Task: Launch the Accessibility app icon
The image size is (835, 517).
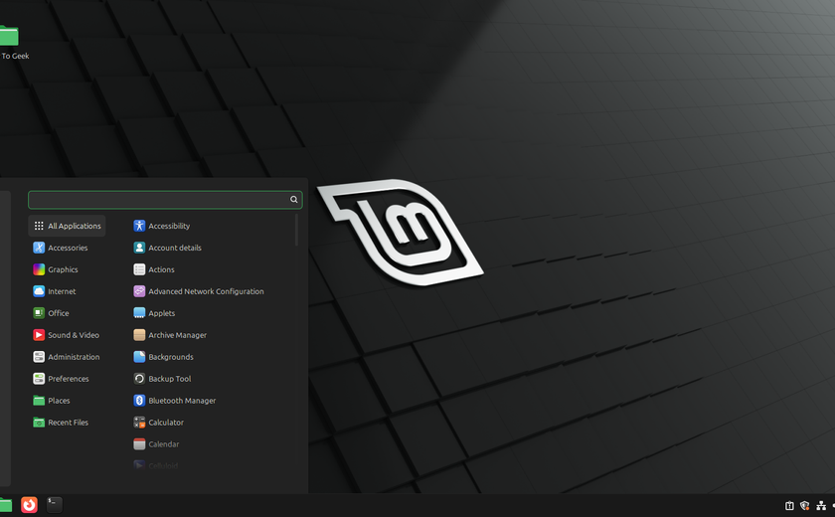Action: point(139,226)
